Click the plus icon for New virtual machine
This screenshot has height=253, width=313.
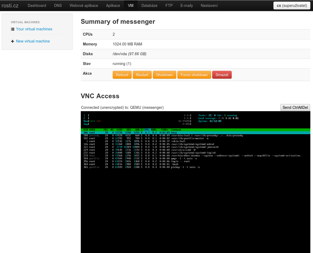click(x=13, y=41)
